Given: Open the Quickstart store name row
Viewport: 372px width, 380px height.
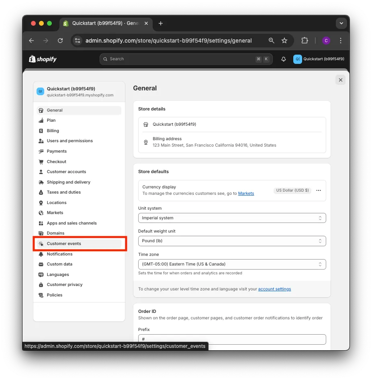Looking at the screenshot, I should pyautogui.click(x=232, y=125).
